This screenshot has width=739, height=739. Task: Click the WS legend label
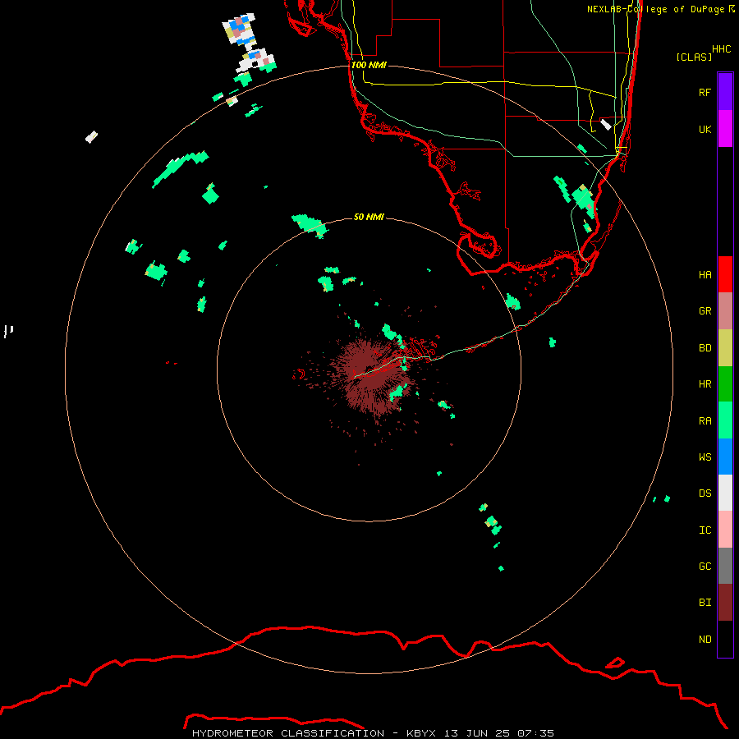pos(705,457)
